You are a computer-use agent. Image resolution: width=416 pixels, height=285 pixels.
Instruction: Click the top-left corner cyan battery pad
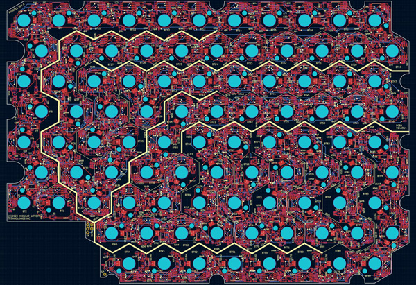23,21
